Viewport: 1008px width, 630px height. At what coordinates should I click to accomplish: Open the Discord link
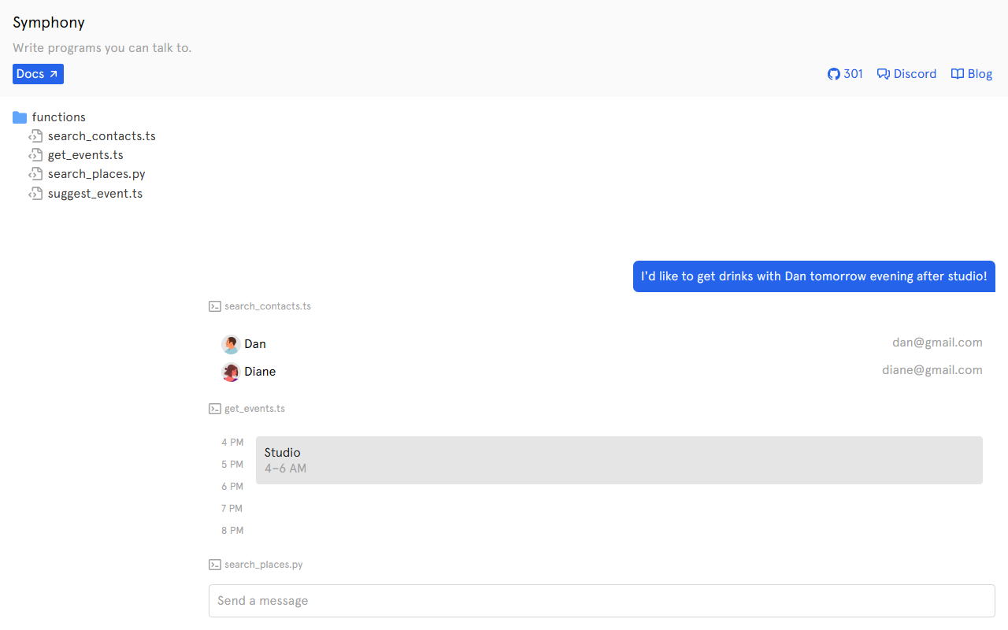click(x=906, y=74)
